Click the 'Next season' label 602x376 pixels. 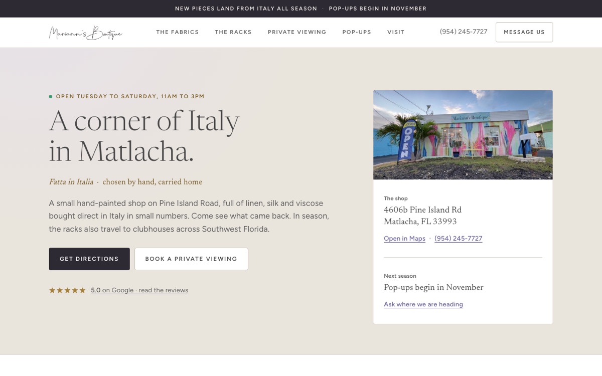pyautogui.click(x=400, y=276)
